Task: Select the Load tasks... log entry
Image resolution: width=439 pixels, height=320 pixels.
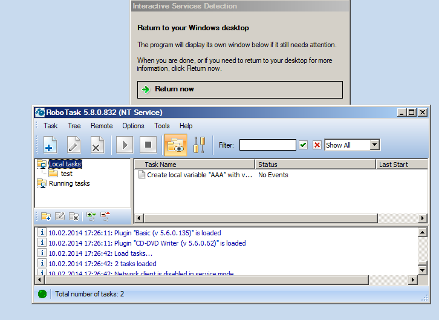Action: (x=100, y=253)
